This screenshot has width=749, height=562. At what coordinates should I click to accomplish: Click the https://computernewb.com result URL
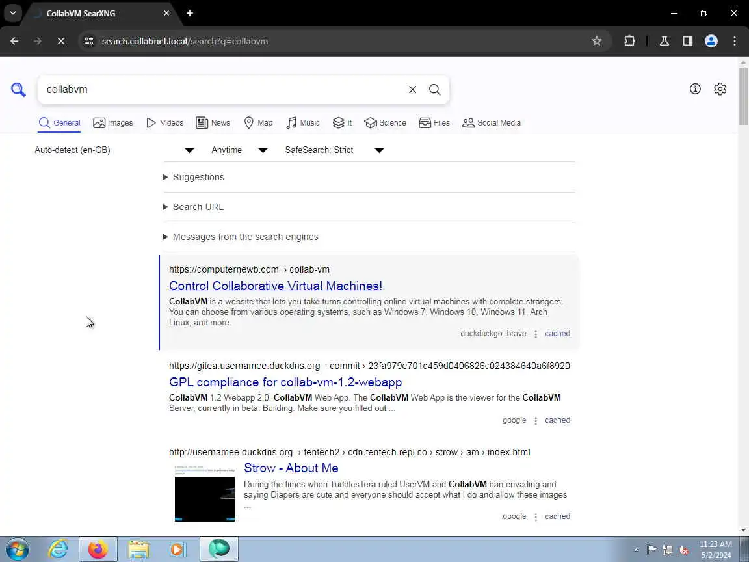tap(224, 269)
